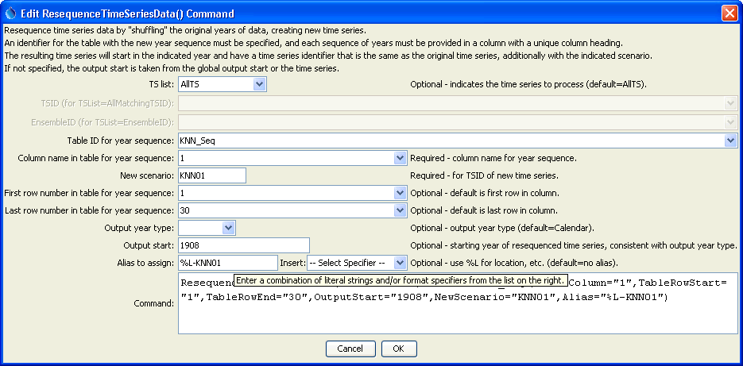
Task: Click the Cancel button
Action: pos(350,349)
